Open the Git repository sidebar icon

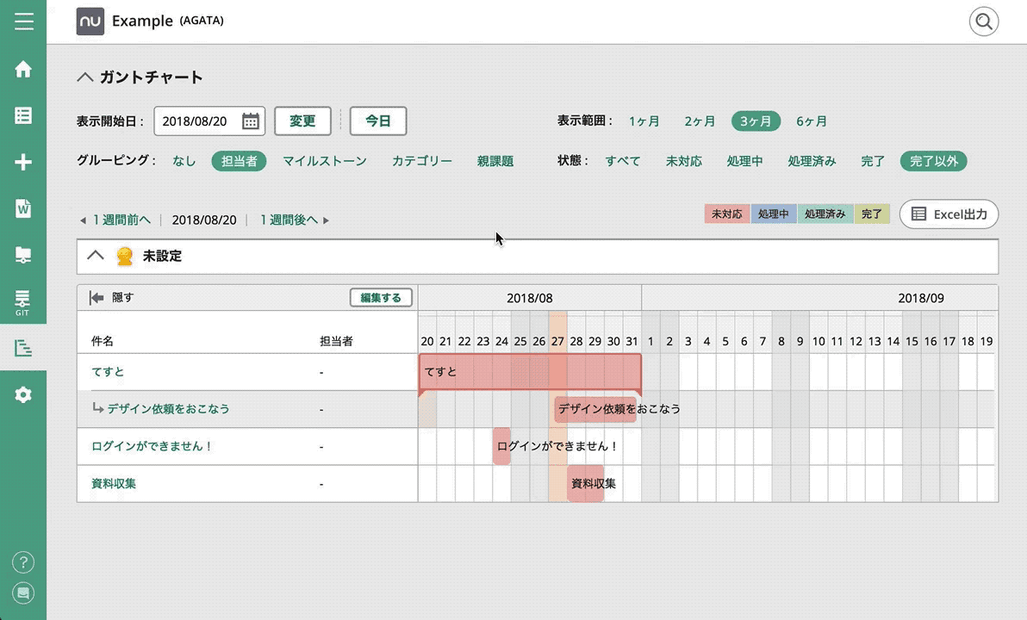(23, 301)
